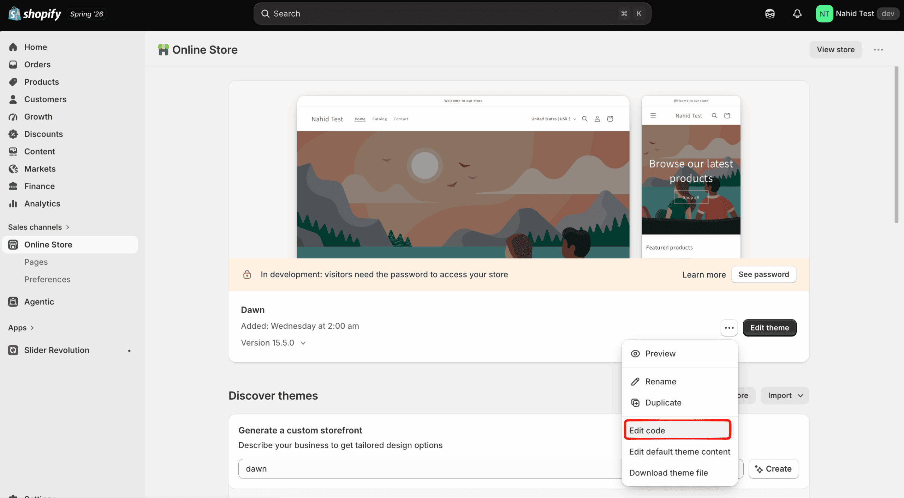Image resolution: width=904 pixels, height=498 pixels.
Task: Click the View store button
Action: [x=835, y=50]
